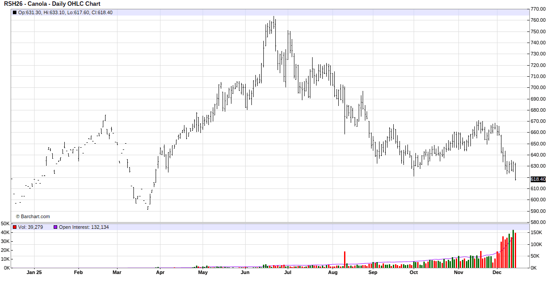
Task: Click the 770.00 price axis label
Action: (x=538, y=9)
